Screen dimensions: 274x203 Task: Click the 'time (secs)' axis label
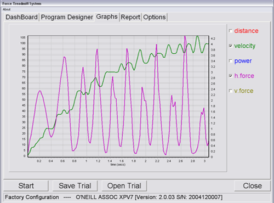point(118,165)
